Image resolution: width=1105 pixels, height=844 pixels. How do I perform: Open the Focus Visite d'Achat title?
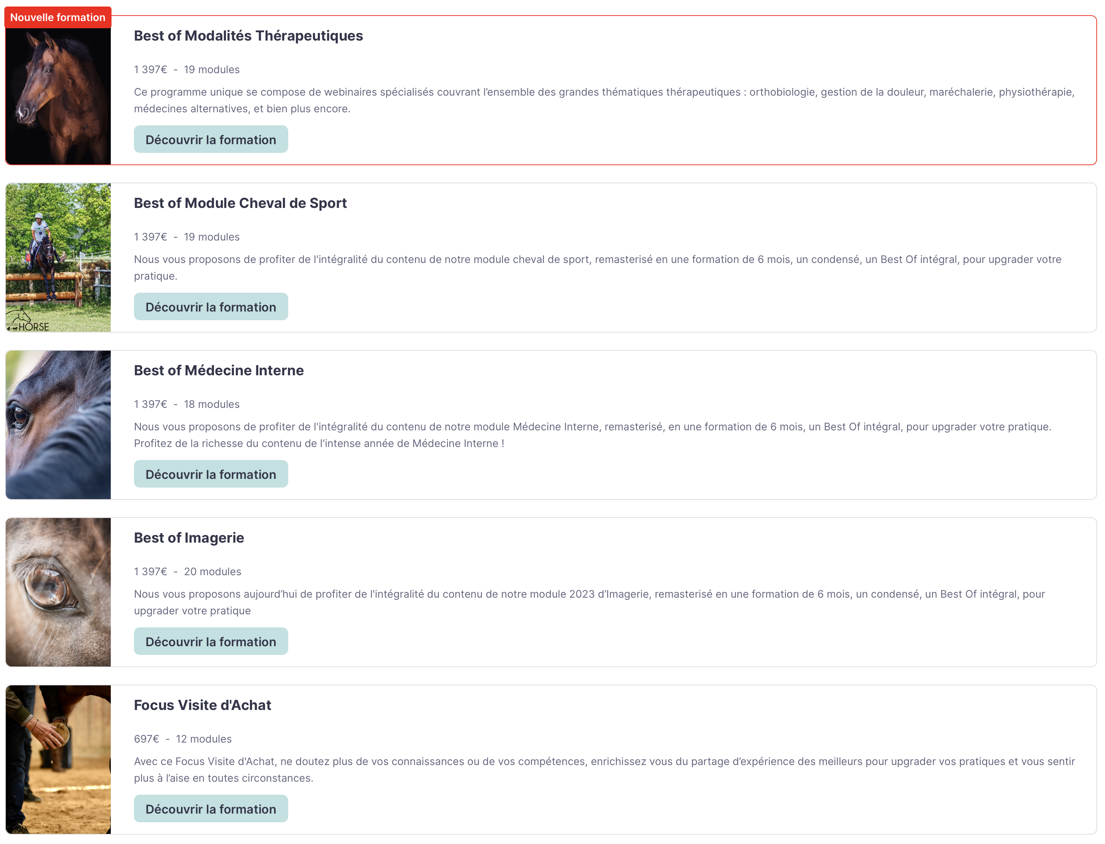pyautogui.click(x=202, y=705)
